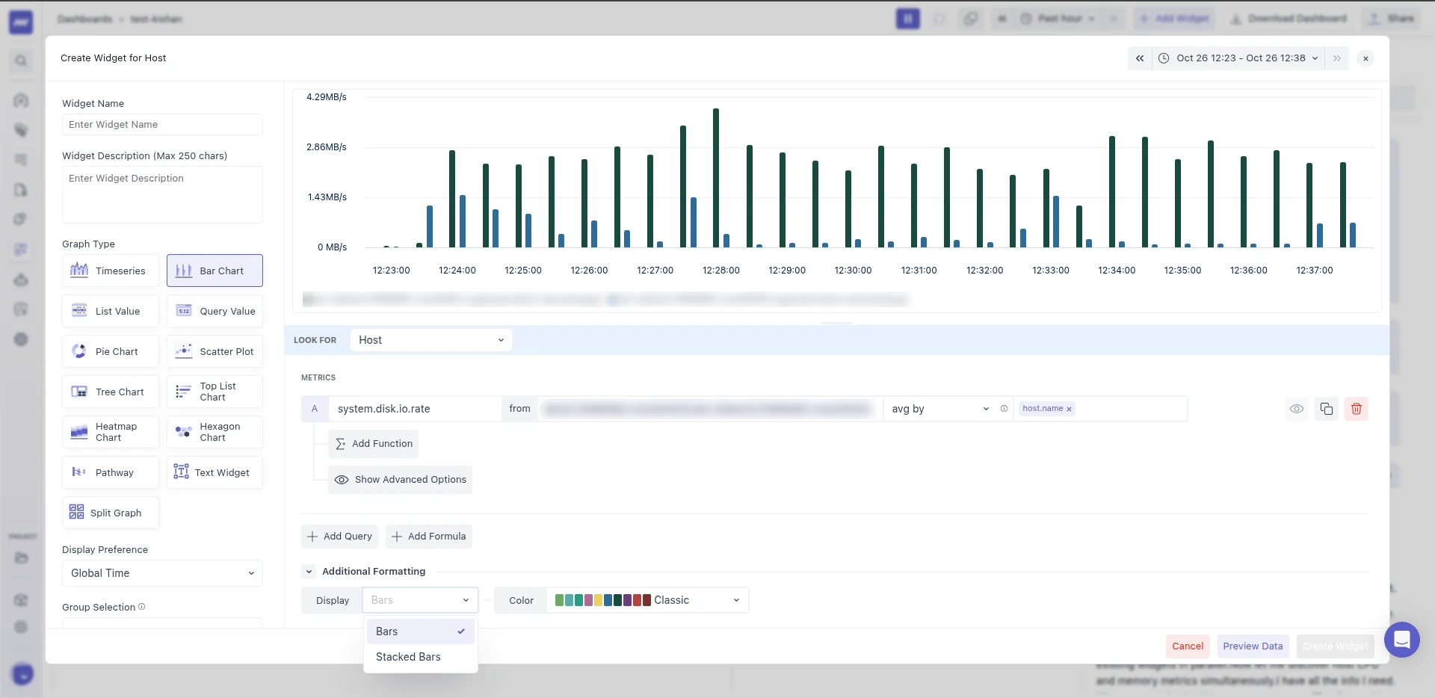Click the Classic color palette swatches
1435x698 pixels.
click(603, 600)
